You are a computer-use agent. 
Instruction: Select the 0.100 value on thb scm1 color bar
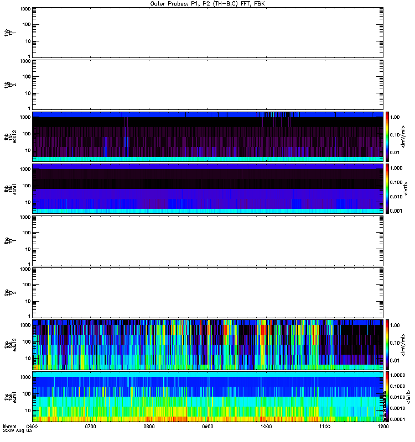[x=396, y=182]
